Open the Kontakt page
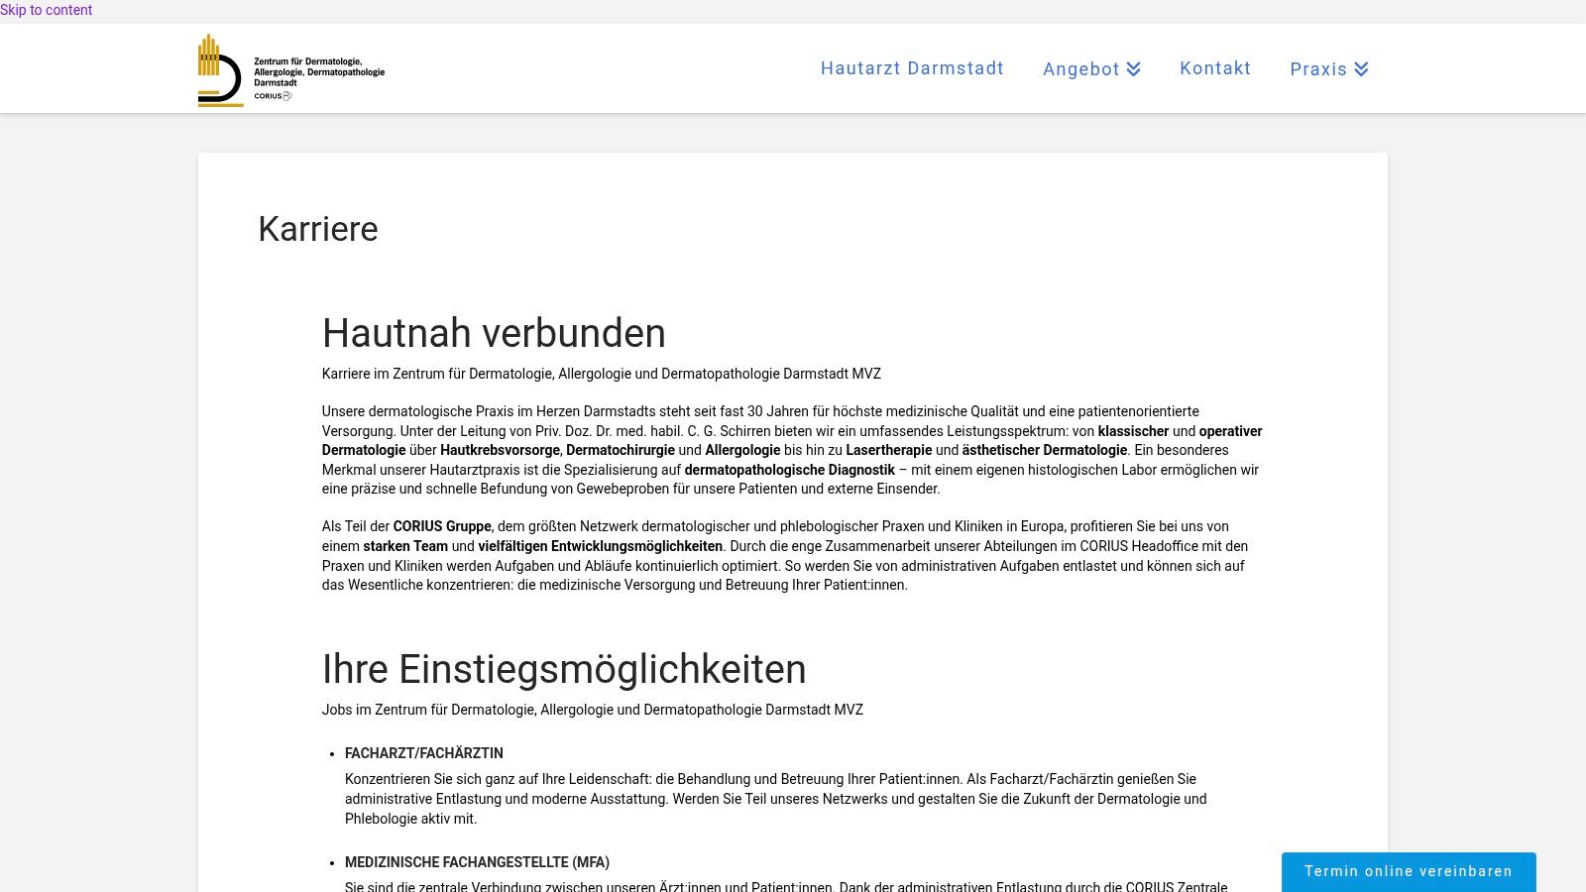 (x=1215, y=68)
